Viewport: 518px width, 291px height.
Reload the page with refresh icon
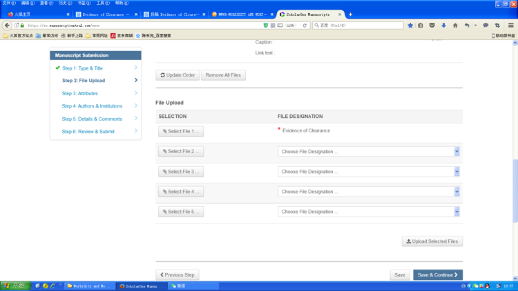click(305, 26)
